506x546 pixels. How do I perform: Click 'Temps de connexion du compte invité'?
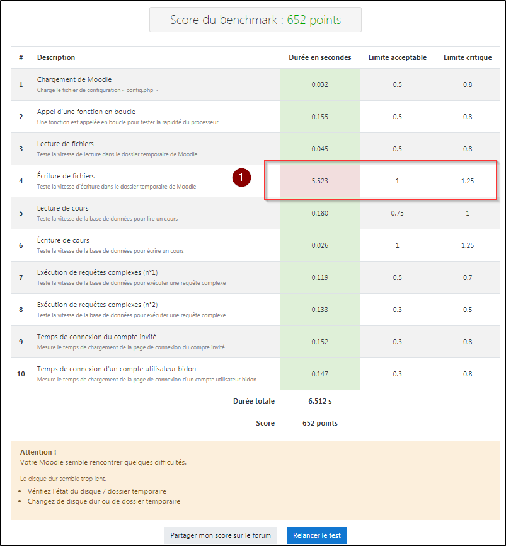pyautogui.click(x=98, y=337)
